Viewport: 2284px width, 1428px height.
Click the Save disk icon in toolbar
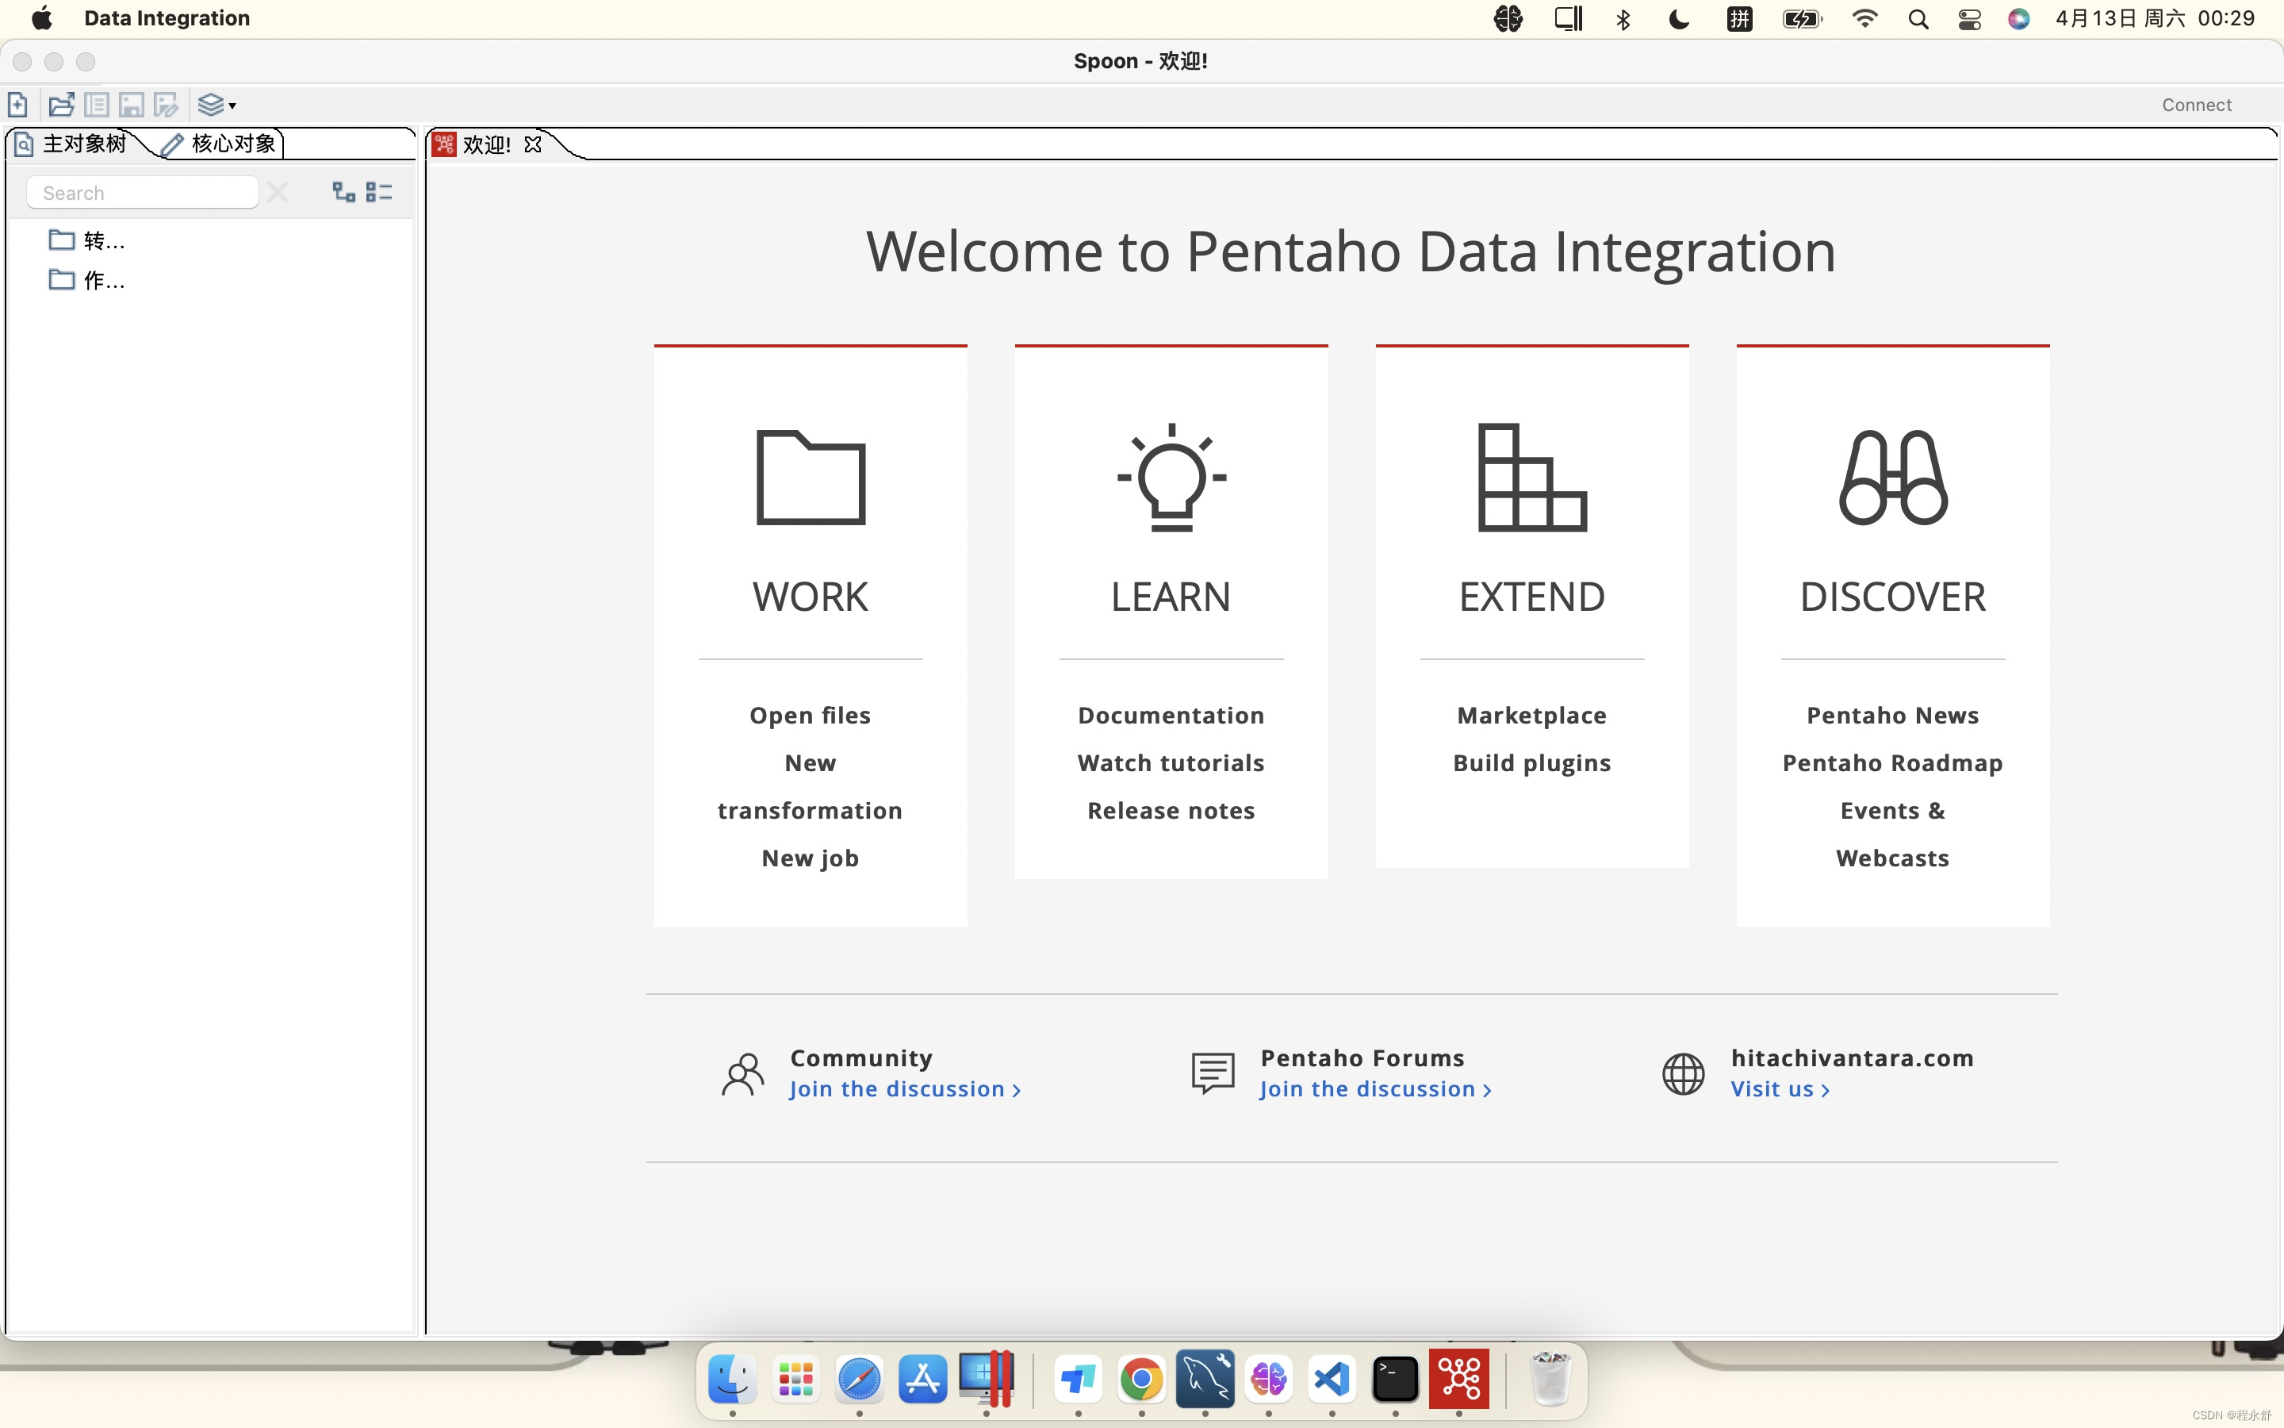pos(131,105)
